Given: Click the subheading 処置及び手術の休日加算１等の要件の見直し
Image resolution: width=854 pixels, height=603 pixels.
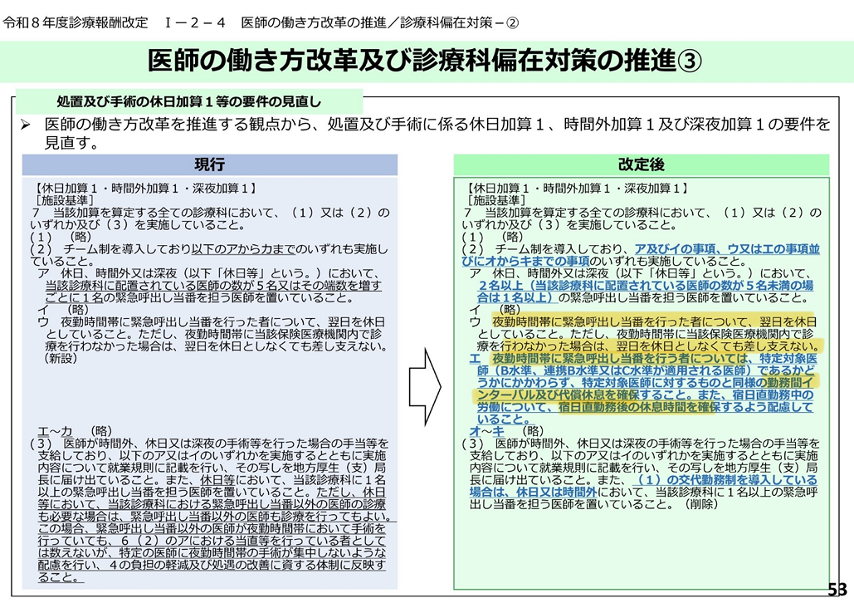Looking at the screenshot, I should 189,101.
